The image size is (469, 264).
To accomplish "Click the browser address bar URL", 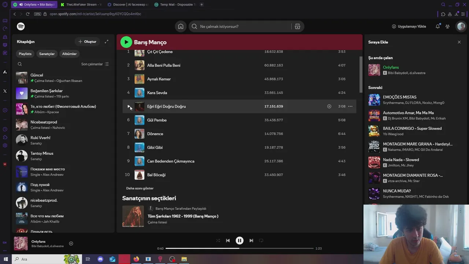I will (95, 14).
